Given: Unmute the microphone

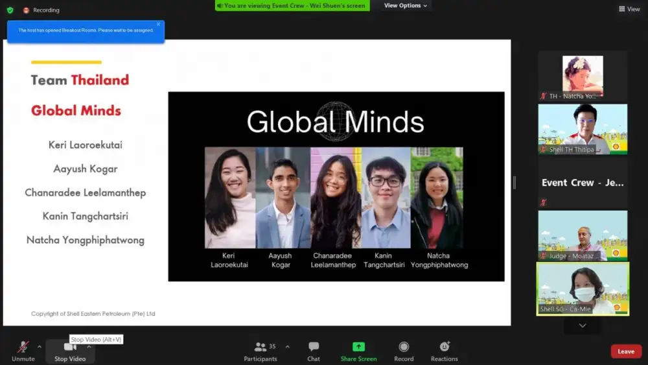Looking at the screenshot, I should [23, 351].
